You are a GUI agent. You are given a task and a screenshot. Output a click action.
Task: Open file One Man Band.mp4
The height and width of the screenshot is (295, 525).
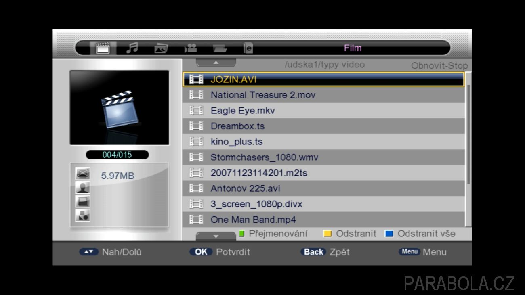tap(324, 220)
